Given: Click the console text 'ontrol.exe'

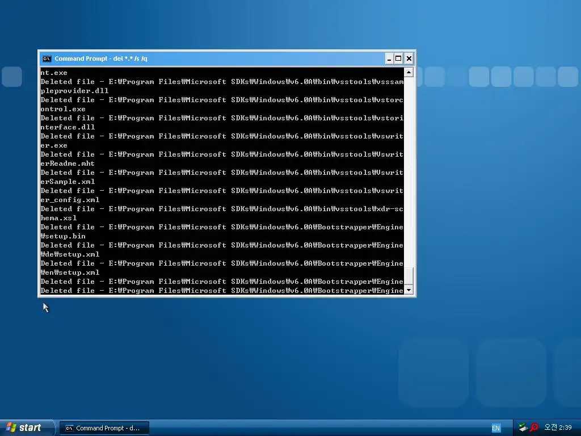Looking at the screenshot, I should (63, 109).
